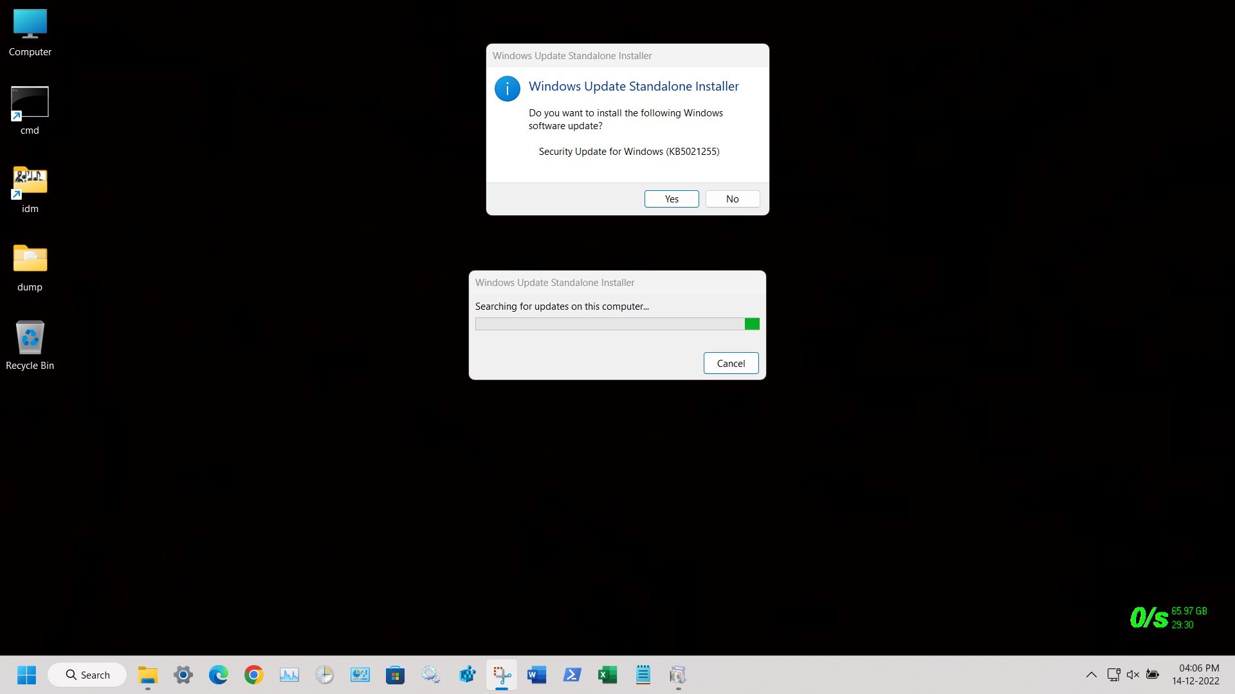Select the Computer desktop icon
The image size is (1235, 694).
[x=30, y=33]
